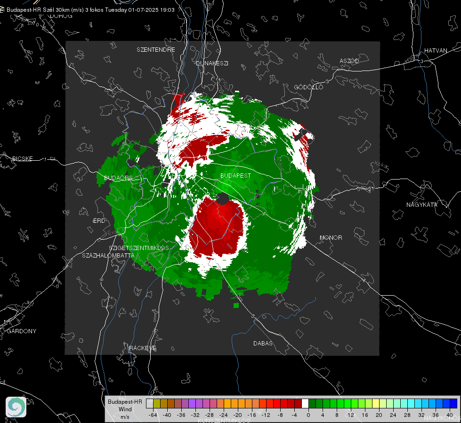Click the SZÁZHALOMBATTA label
Screen dimensions: 461x423
pyautogui.click(x=108, y=255)
